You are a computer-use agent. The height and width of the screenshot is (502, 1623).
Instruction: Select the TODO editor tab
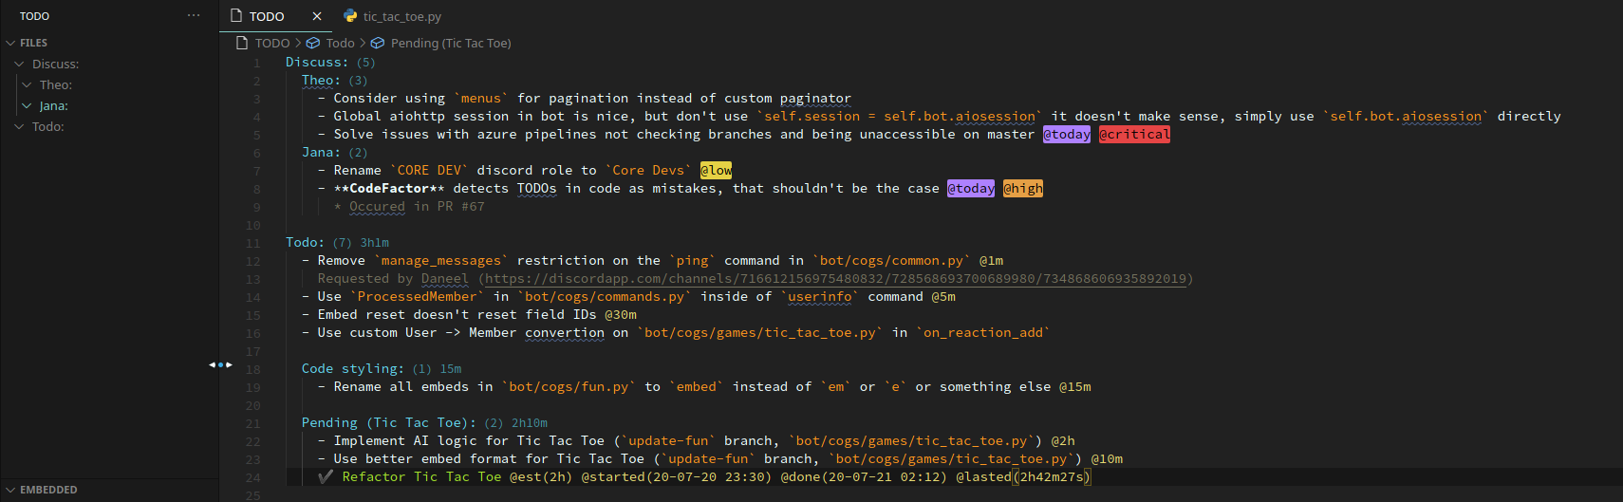(267, 16)
